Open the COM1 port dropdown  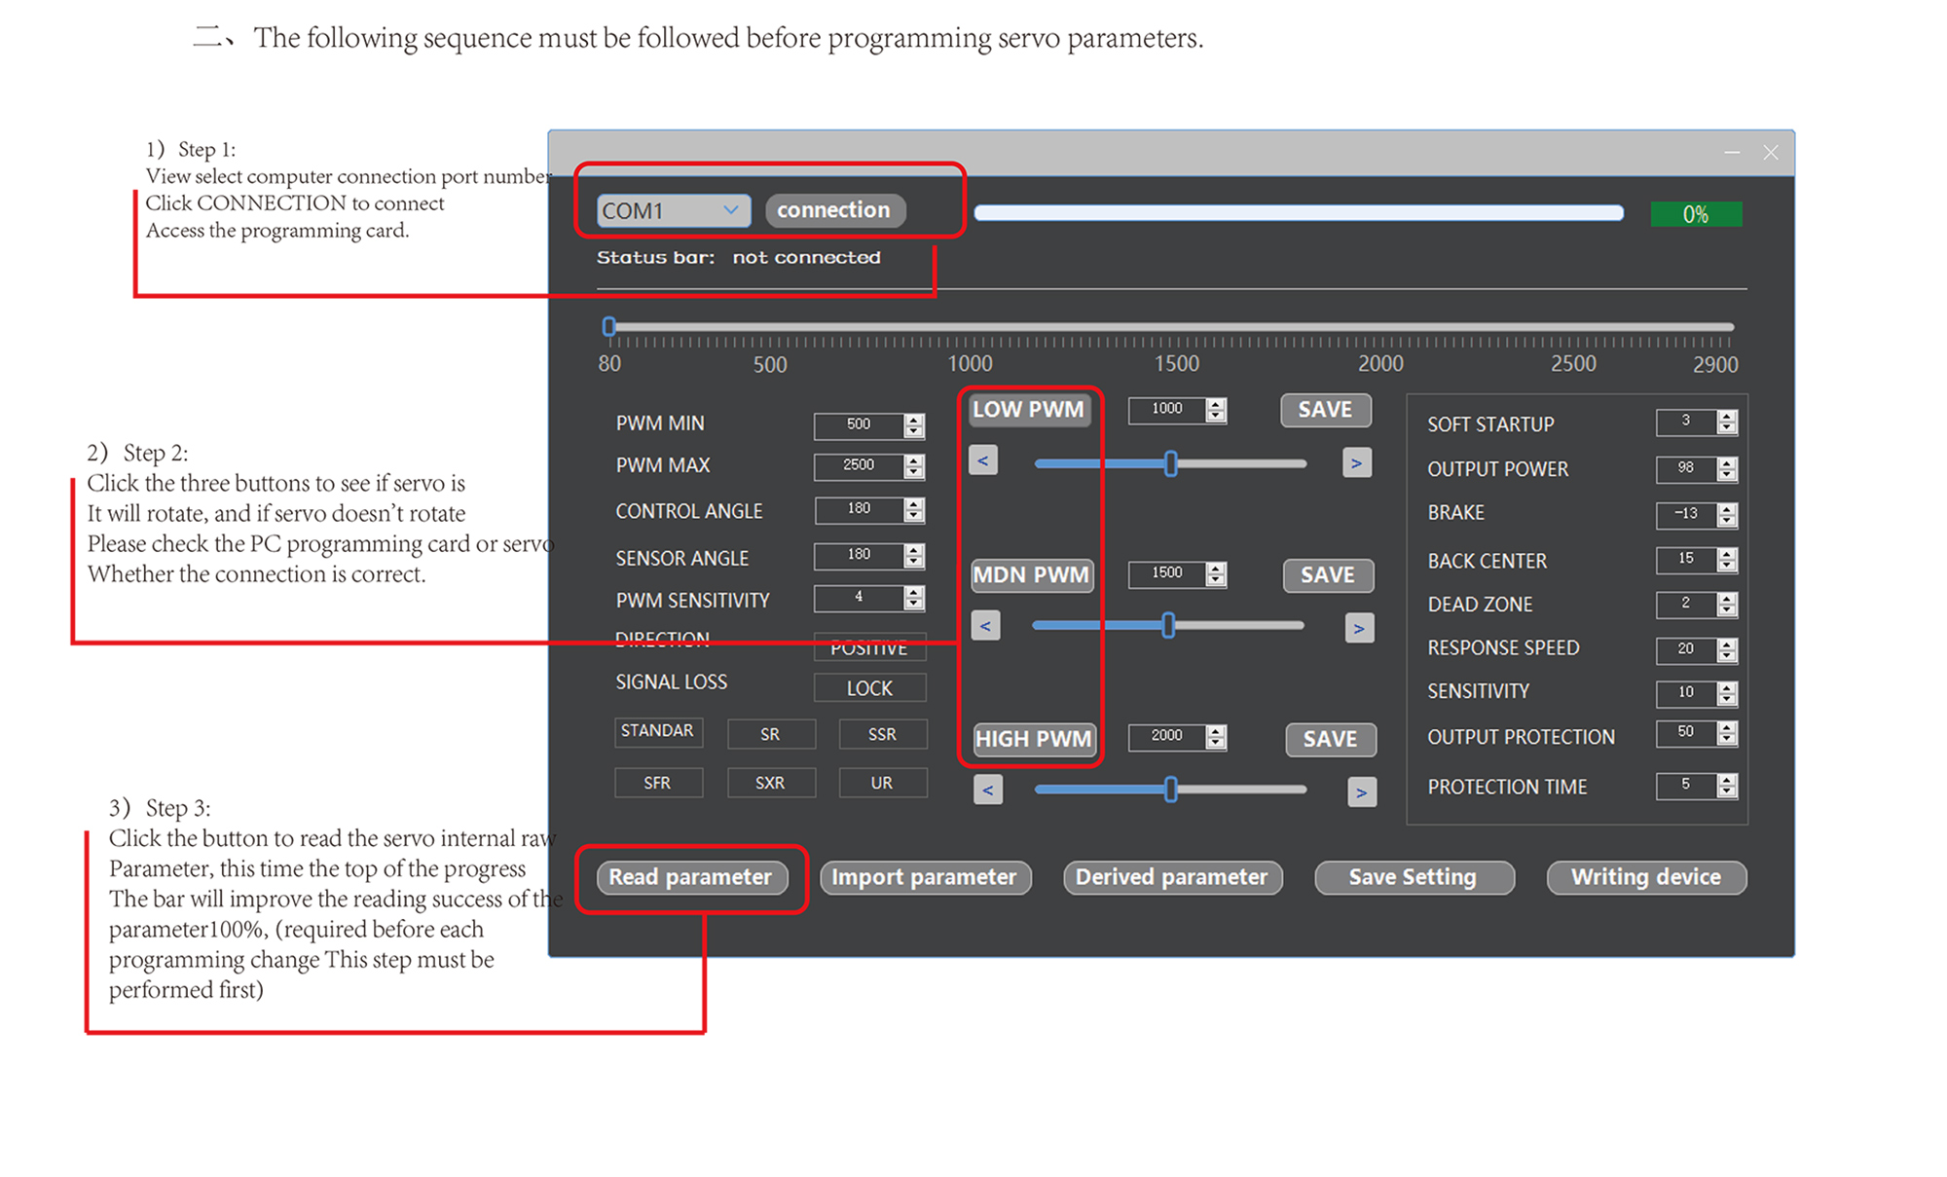point(673,210)
